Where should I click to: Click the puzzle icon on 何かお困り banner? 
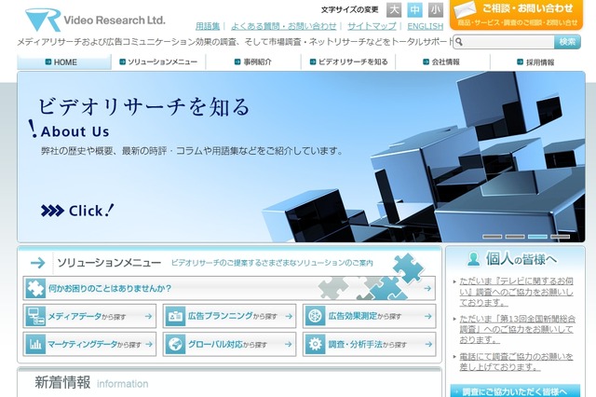coord(35,288)
